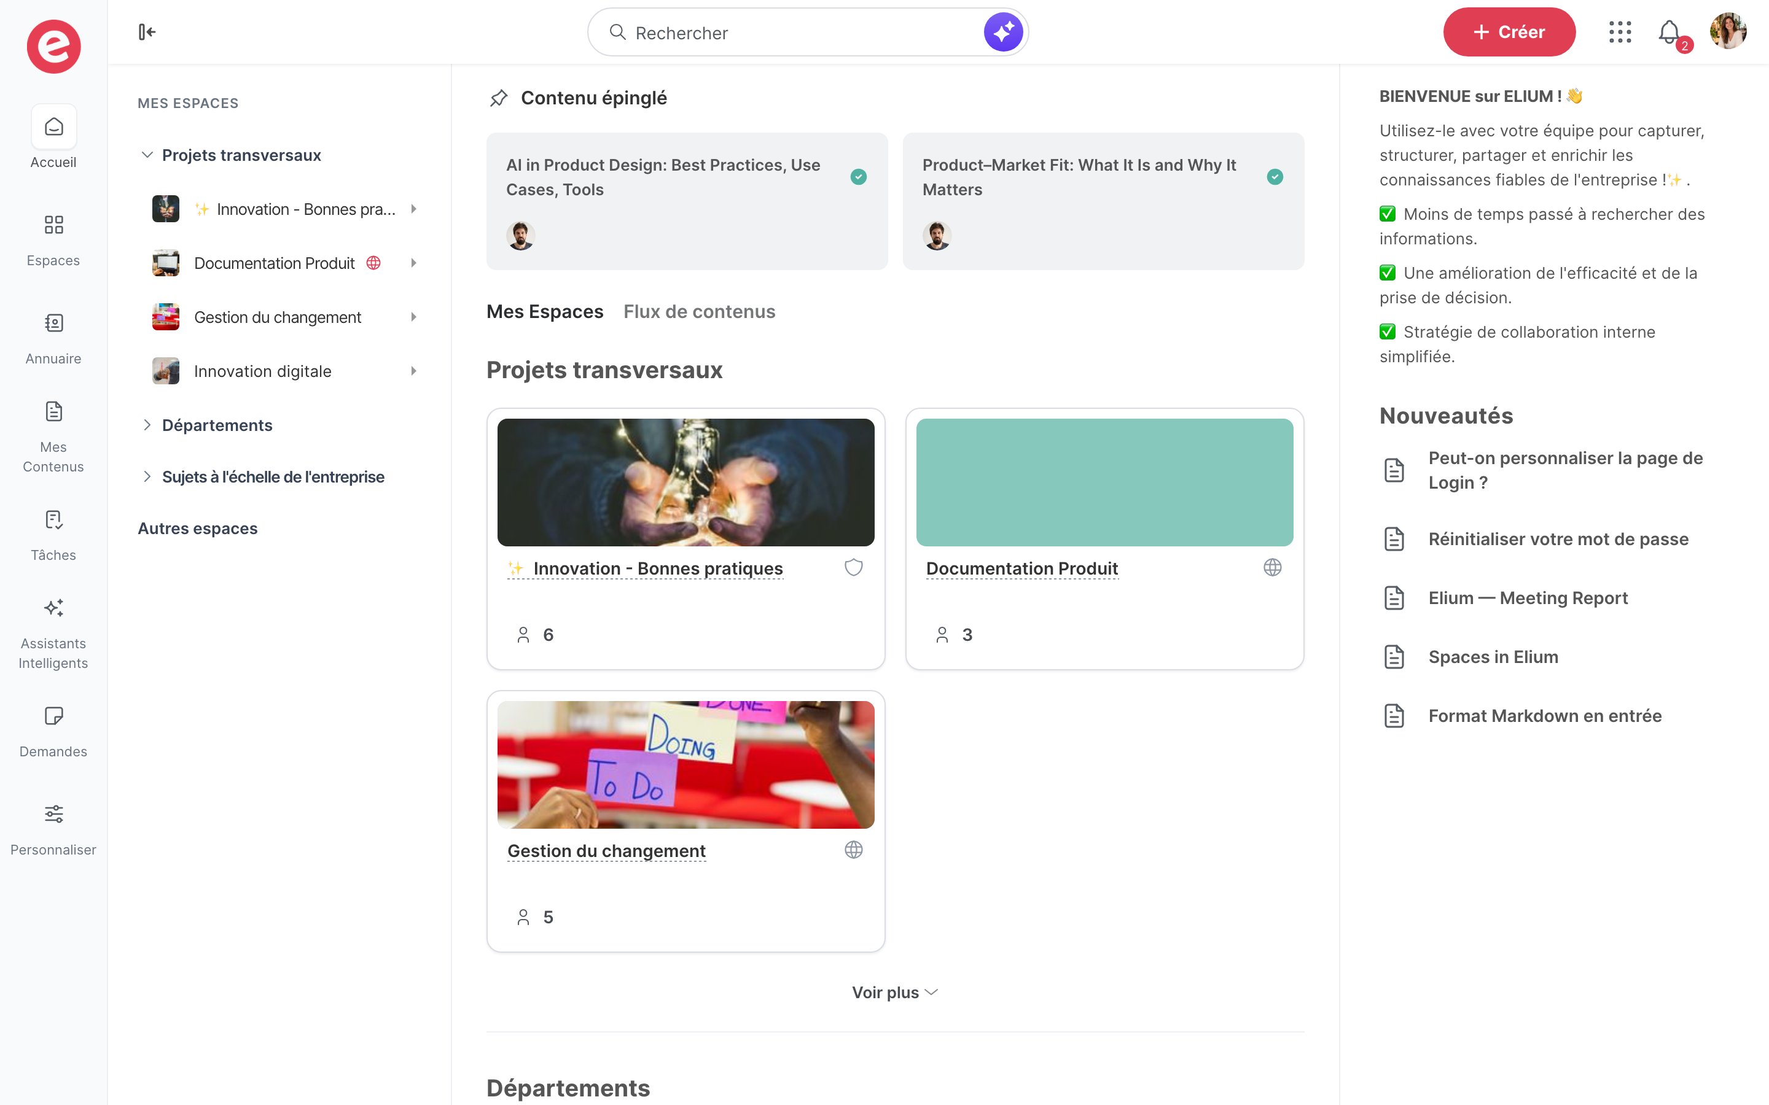Open the Espaces grid icon

click(53, 224)
